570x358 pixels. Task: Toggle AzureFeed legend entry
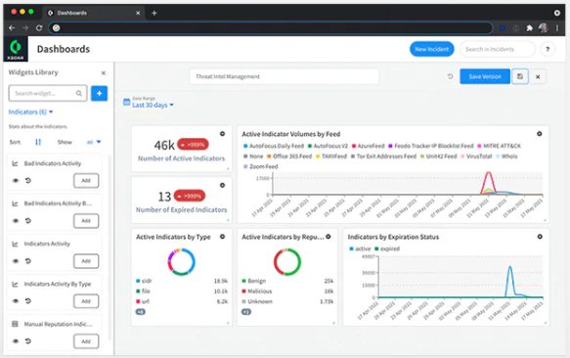[368, 146]
